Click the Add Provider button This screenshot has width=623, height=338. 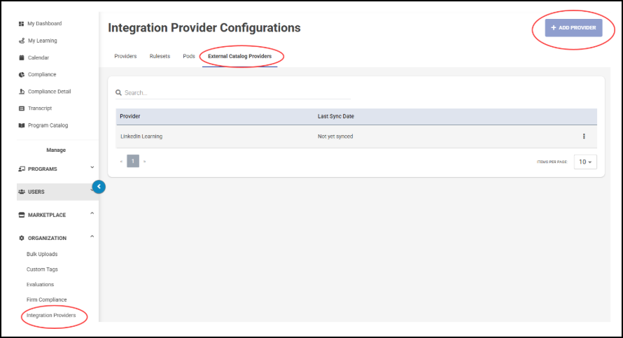[573, 28]
